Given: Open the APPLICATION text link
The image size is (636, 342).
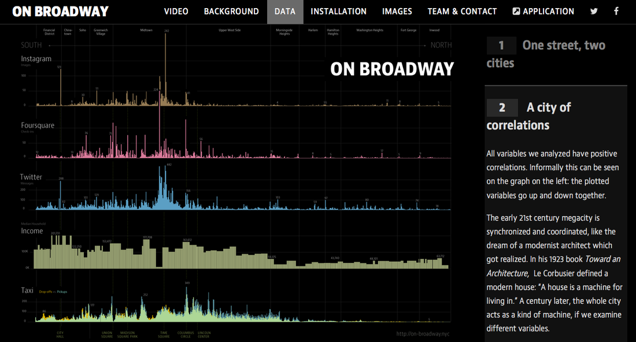Looking at the screenshot, I should 548,12.
